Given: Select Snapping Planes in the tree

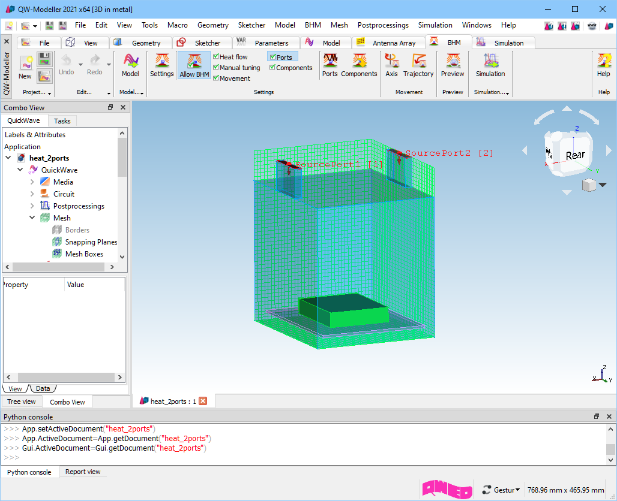Looking at the screenshot, I should point(91,242).
